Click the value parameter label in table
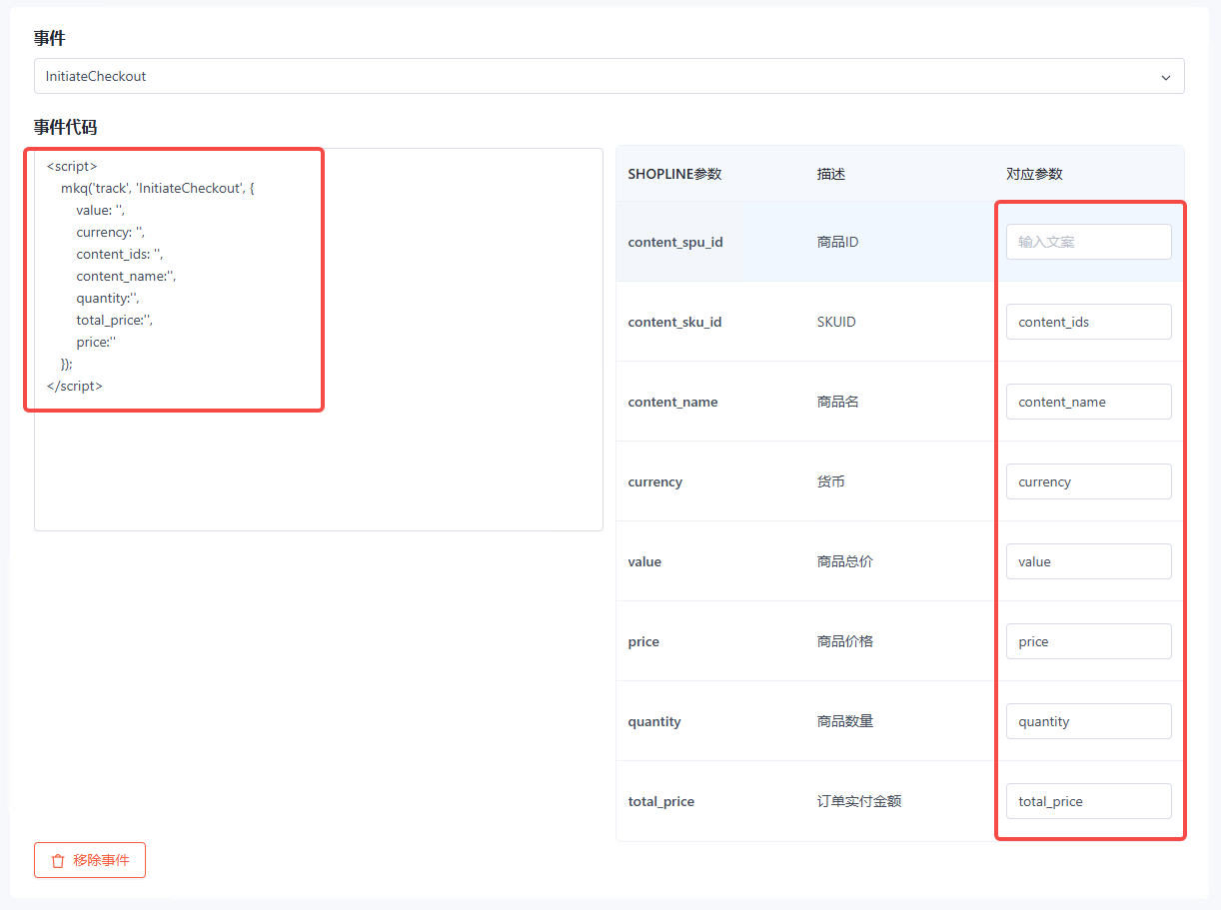Image resolution: width=1221 pixels, height=910 pixels. point(644,561)
